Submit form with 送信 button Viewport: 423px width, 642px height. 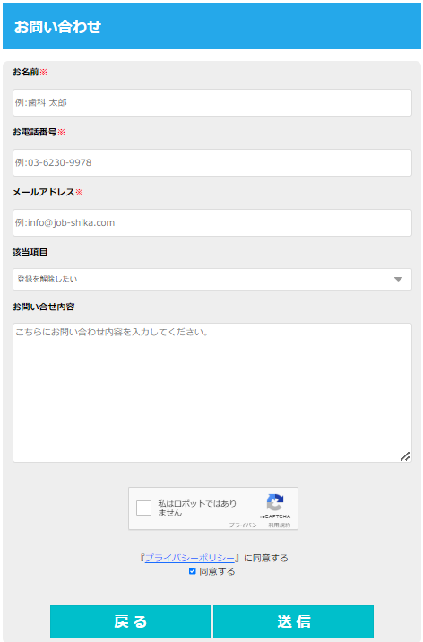(x=293, y=621)
